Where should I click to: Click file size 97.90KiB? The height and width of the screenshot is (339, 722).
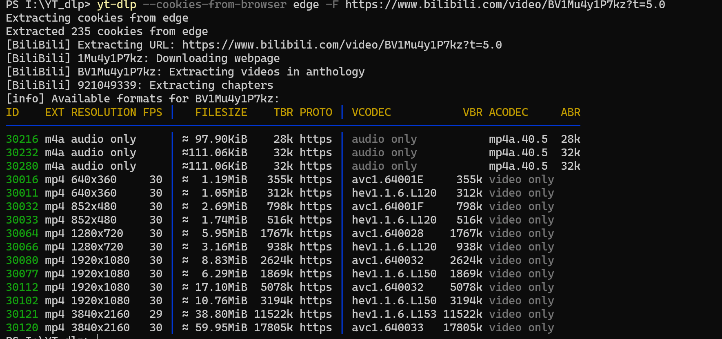point(221,139)
